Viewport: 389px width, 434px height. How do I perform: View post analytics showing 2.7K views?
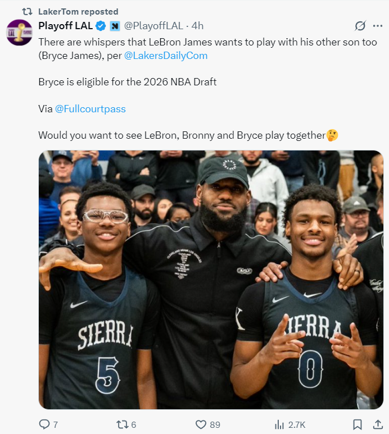[x=279, y=424]
